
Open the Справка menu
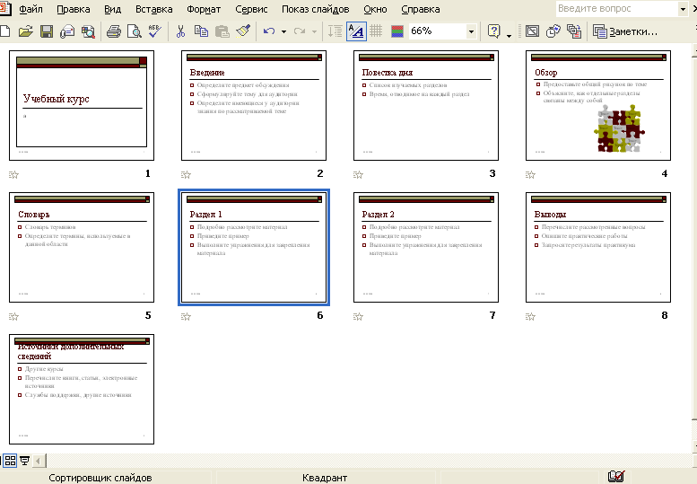click(x=421, y=9)
